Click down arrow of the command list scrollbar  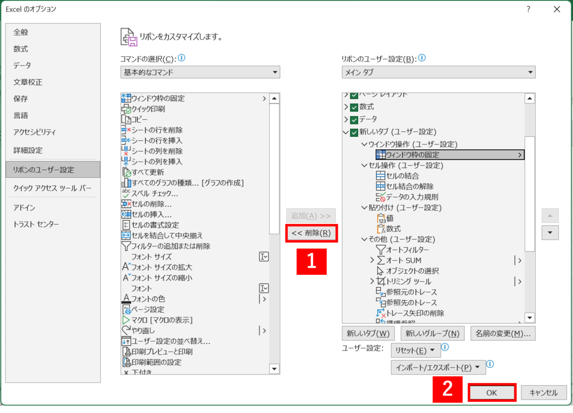click(x=274, y=369)
